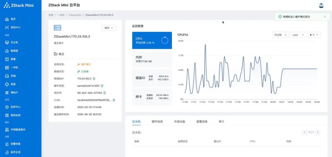The height and width of the screenshot is (157, 332).
Task: Close the 物理机进入维护模式成功 notification
Action: pyautogui.click(x=325, y=17)
